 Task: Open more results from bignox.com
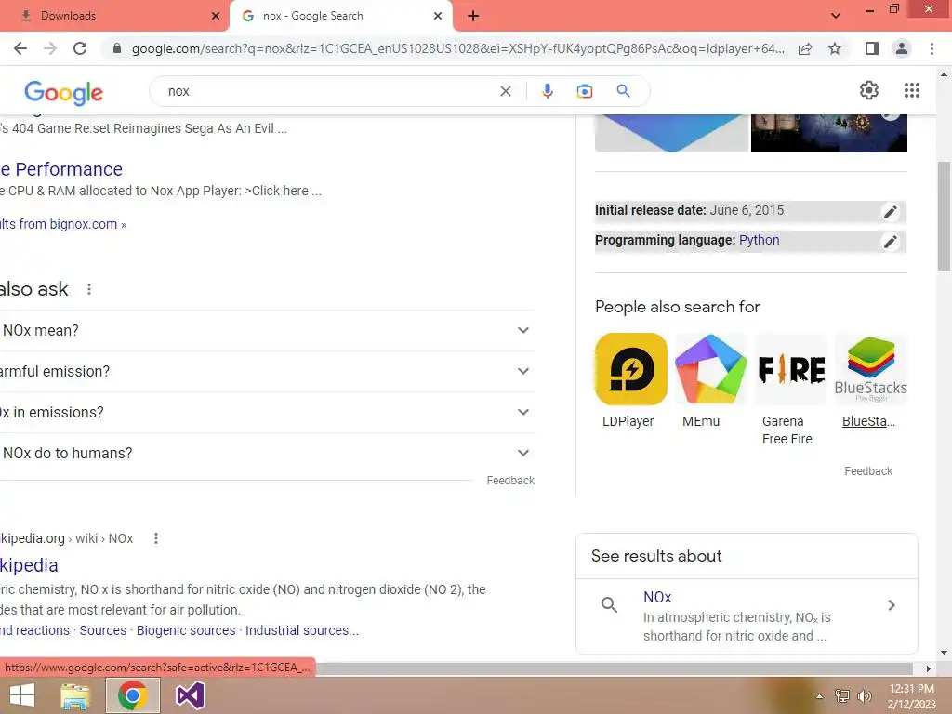pyautogui.click(x=63, y=224)
